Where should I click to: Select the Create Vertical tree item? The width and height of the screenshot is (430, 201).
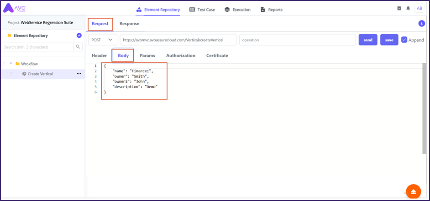coord(40,74)
